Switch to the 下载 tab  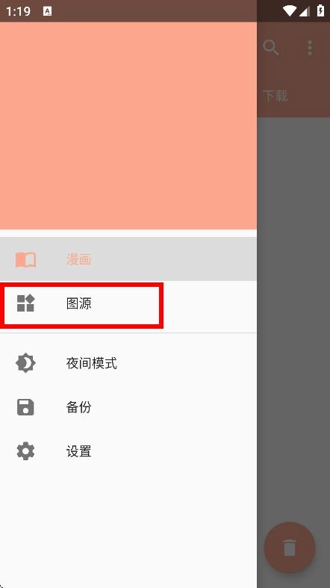click(x=275, y=96)
